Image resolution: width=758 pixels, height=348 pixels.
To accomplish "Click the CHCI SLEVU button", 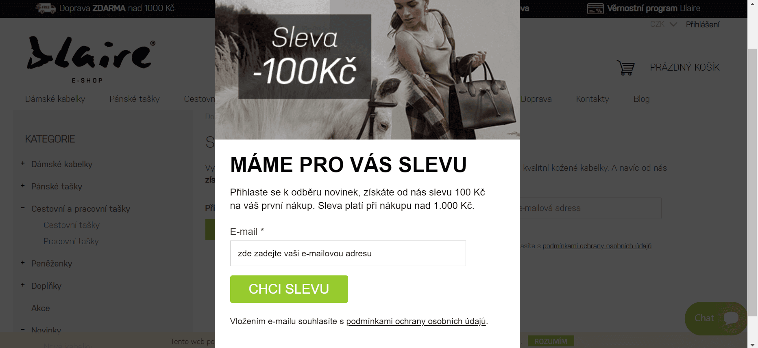I will point(289,289).
